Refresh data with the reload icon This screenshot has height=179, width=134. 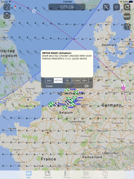click(x=127, y=7)
